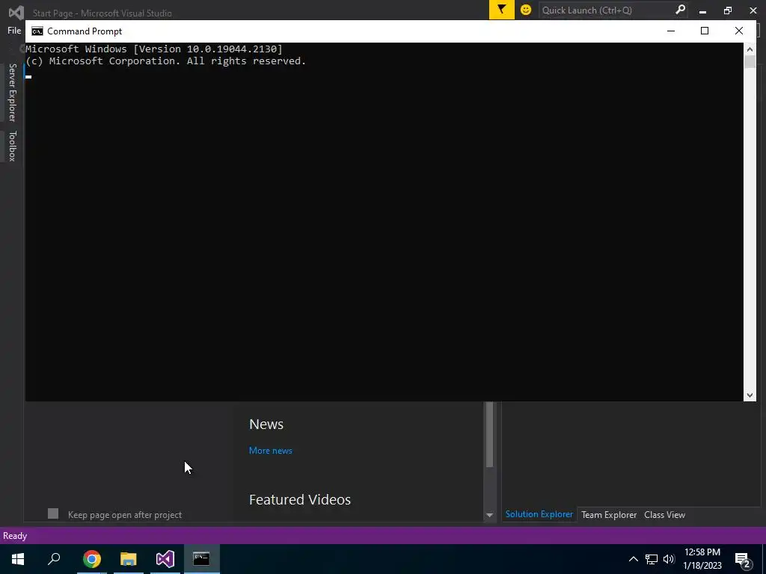Restore down the Visual Studio window
Image resolution: width=766 pixels, height=574 pixels.
[728, 10]
